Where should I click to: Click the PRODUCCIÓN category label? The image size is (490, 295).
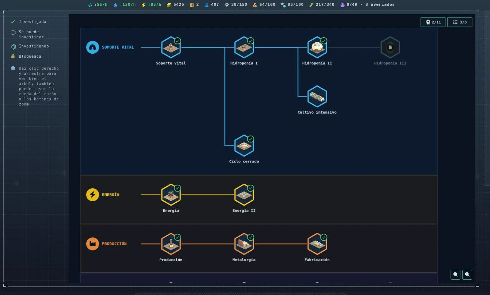pyautogui.click(x=114, y=244)
